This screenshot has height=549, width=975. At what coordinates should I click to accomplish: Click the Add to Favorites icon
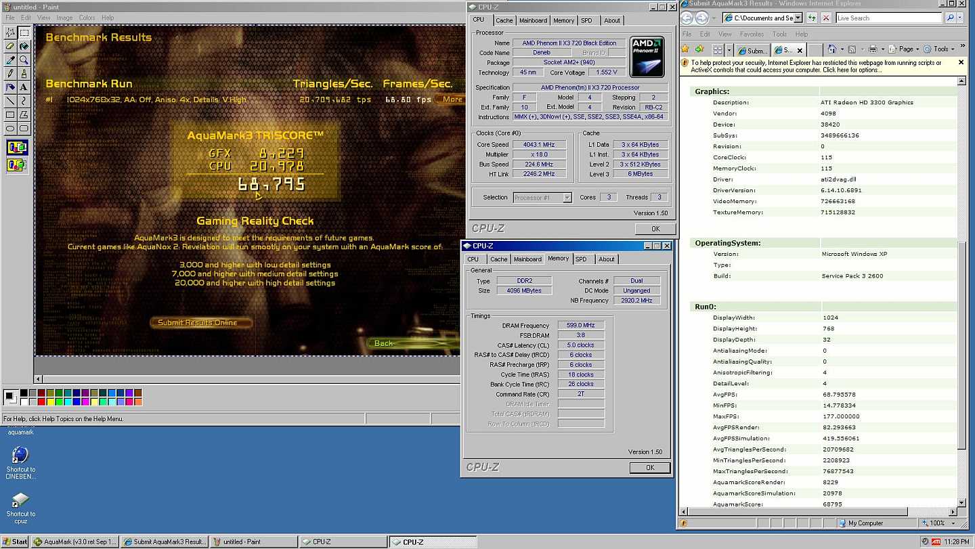[699, 49]
